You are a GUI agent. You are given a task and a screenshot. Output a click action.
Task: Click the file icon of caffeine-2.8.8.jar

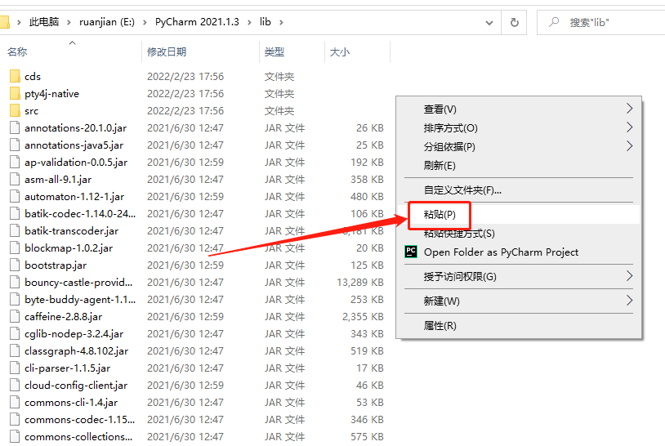click(15, 317)
